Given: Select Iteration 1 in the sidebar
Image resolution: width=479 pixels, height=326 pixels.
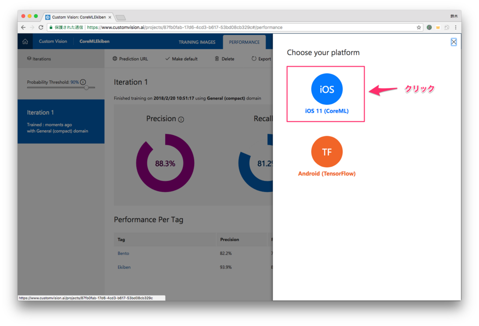Looking at the screenshot, I should pyautogui.click(x=61, y=121).
